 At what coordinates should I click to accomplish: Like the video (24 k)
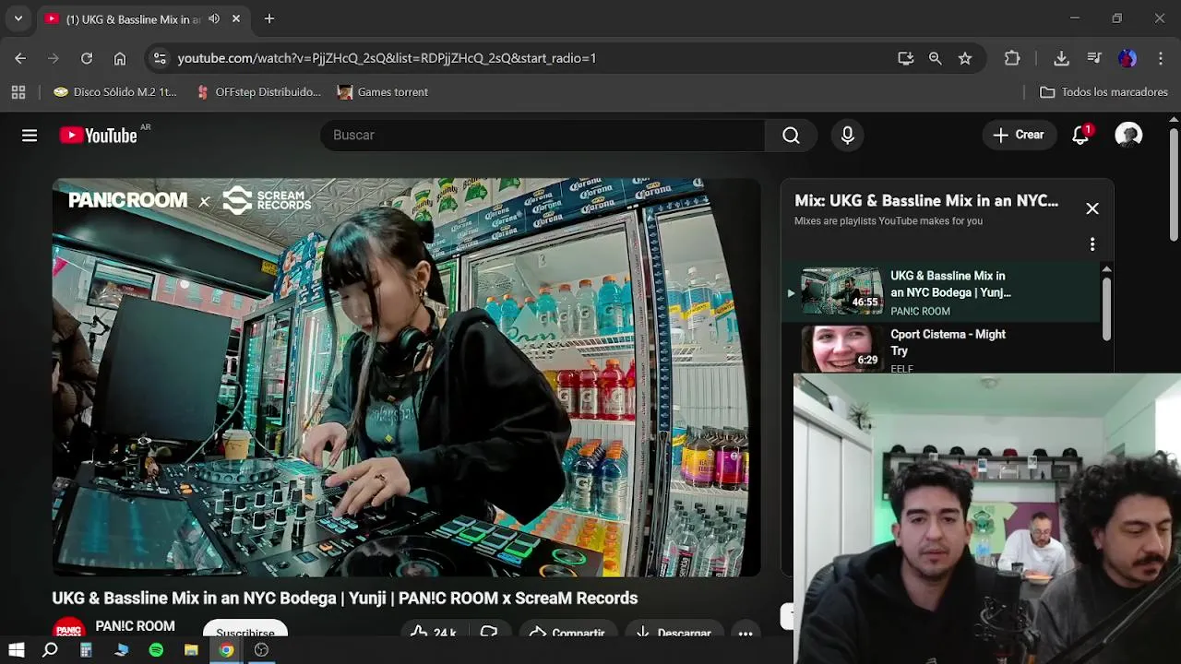(434, 632)
